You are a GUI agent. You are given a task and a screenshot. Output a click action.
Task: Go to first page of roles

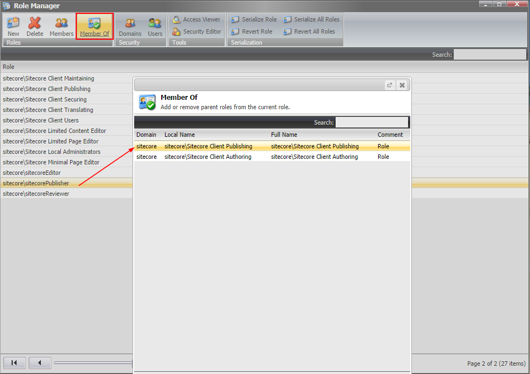14,362
